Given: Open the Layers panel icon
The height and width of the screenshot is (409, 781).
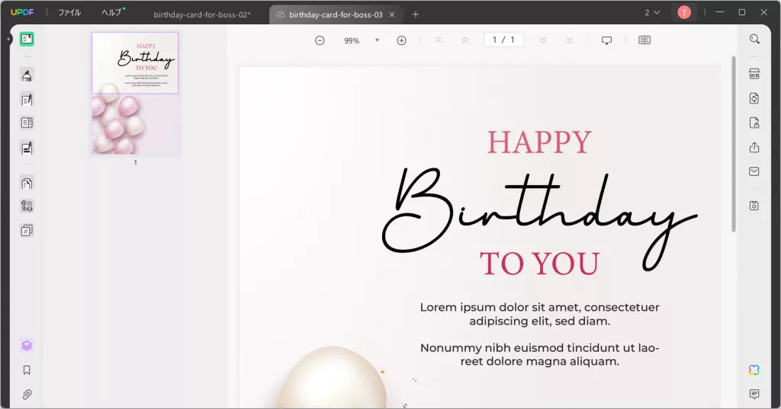Looking at the screenshot, I should click(27, 345).
